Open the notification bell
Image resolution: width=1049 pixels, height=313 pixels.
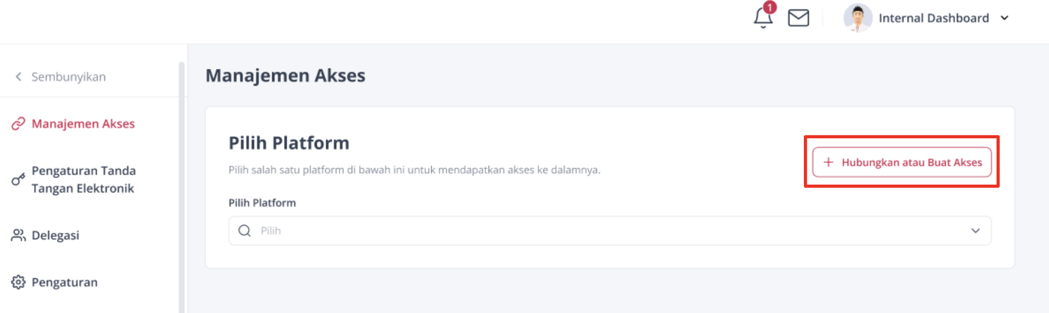click(763, 18)
